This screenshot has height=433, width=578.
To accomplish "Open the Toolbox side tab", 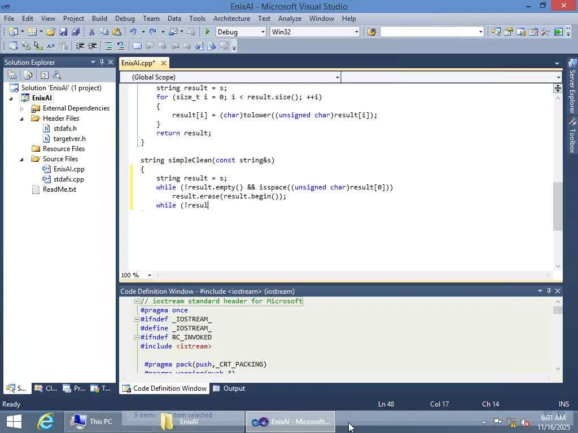I will (572, 136).
